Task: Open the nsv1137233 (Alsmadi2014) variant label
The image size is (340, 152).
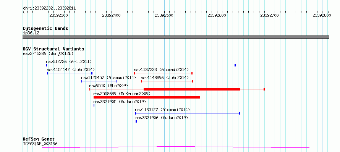Action: click(161, 70)
